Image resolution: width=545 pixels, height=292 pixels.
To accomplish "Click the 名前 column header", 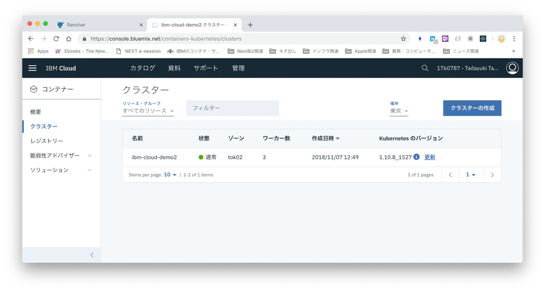I will tap(137, 138).
